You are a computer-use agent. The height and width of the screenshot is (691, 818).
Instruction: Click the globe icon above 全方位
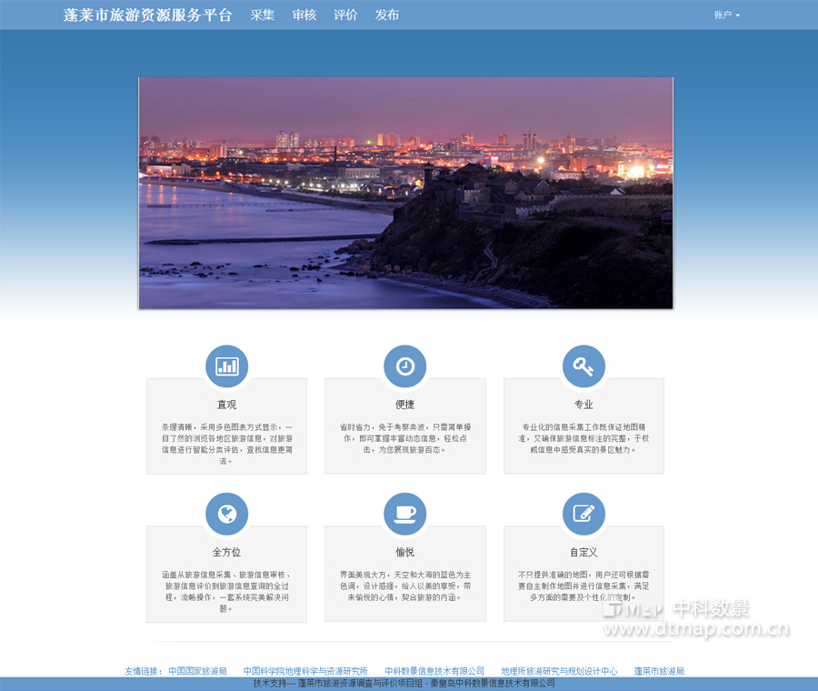[226, 514]
